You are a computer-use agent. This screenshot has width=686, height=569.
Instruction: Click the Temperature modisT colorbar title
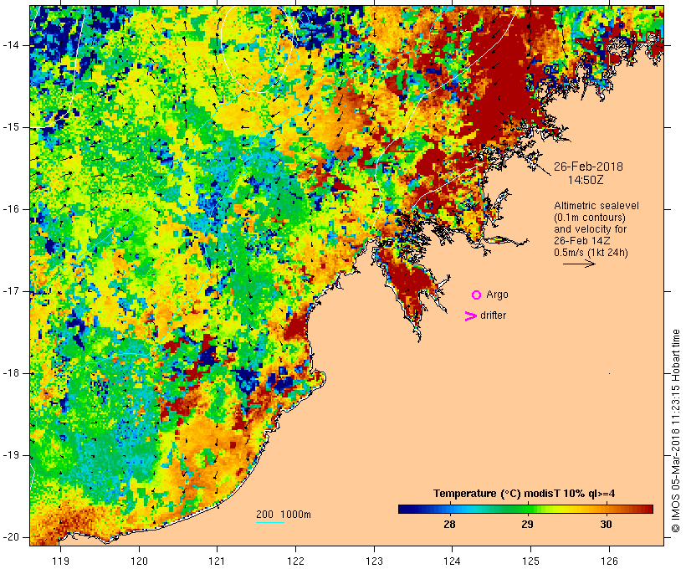pyautogui.click(x=525, y=494)
